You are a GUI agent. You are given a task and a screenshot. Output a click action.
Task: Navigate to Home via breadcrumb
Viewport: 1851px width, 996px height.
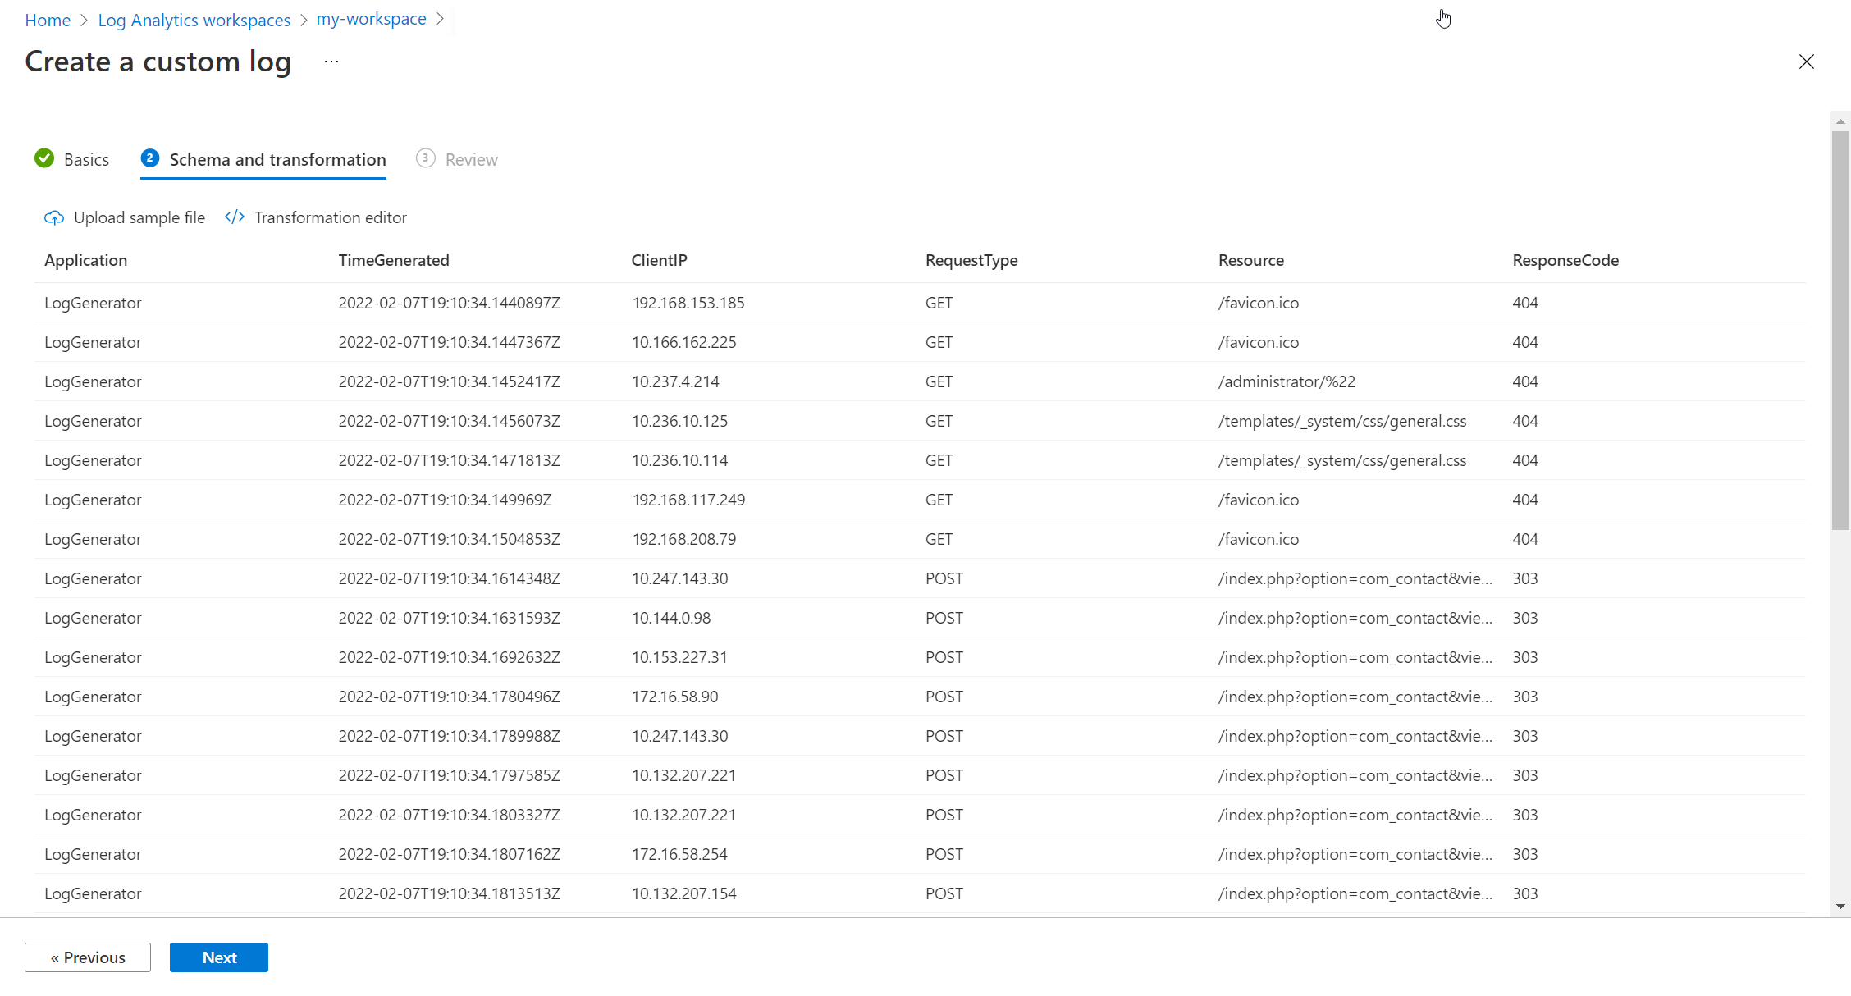47,19
